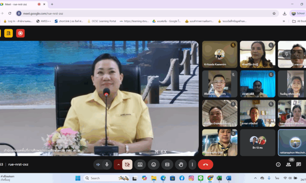Screen dimensions: 306x183
Task: Expand video settings chevron arrow
Action: (118, 165)
